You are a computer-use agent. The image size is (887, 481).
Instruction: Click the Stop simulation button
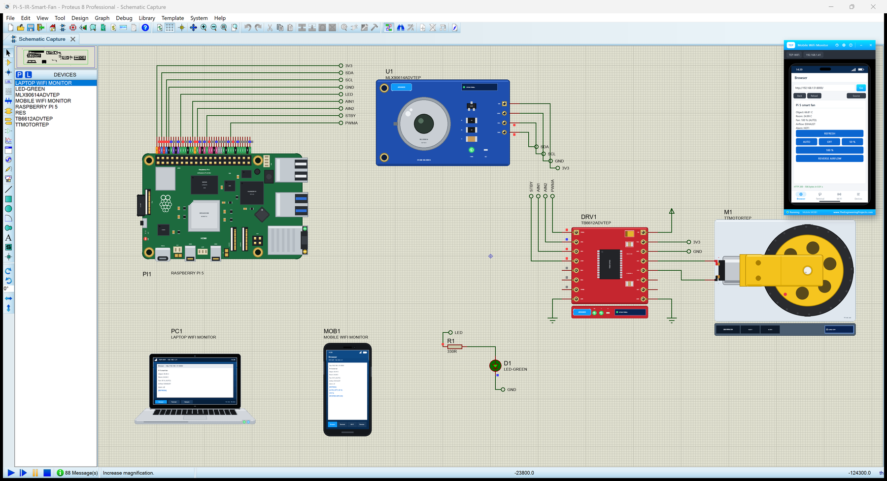[47, 473]
